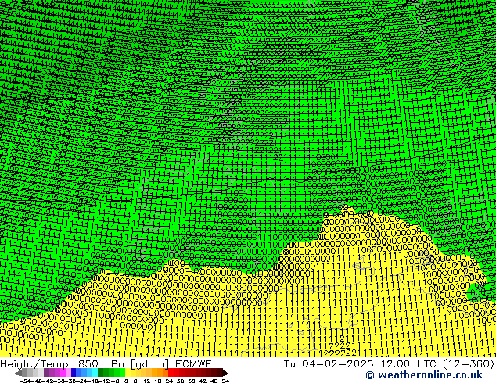Viewport: 496px width, 383px height.
Task: Click the Tu 04-02-2025 12:00 UTC timestamp
Action: click(389, 363)
